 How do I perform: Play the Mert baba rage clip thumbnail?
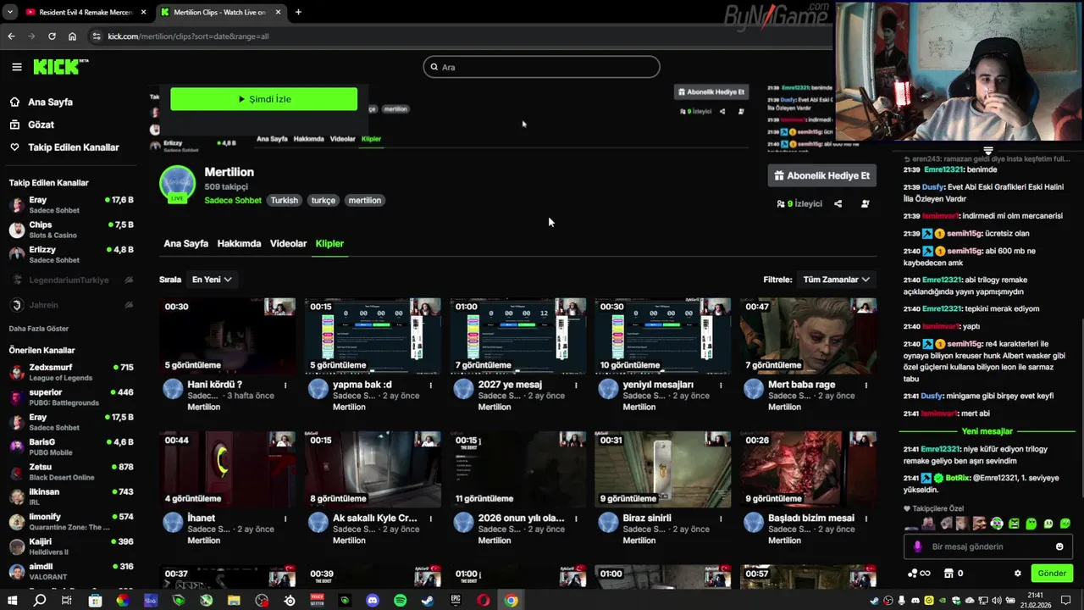click(x=809, y=335)
